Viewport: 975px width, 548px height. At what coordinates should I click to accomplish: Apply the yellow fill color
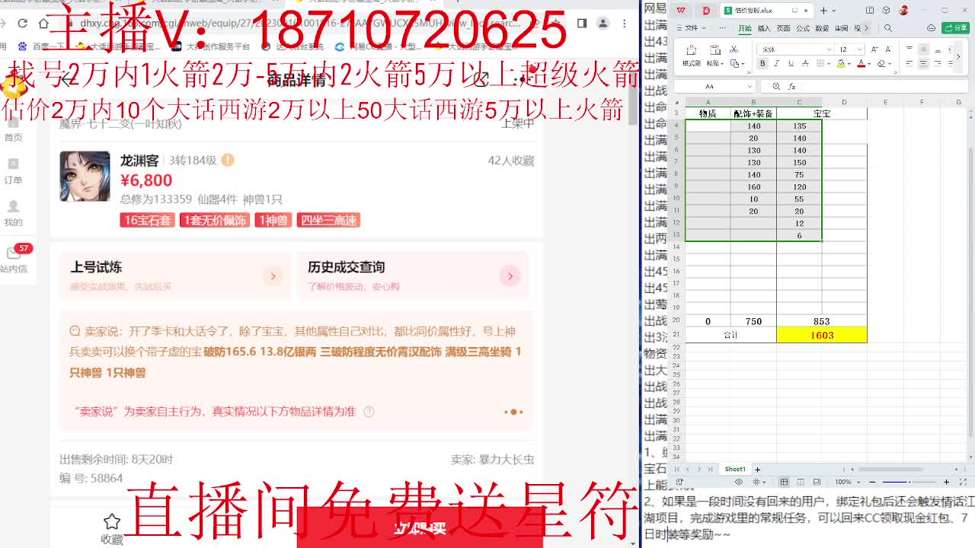(841, 63)
